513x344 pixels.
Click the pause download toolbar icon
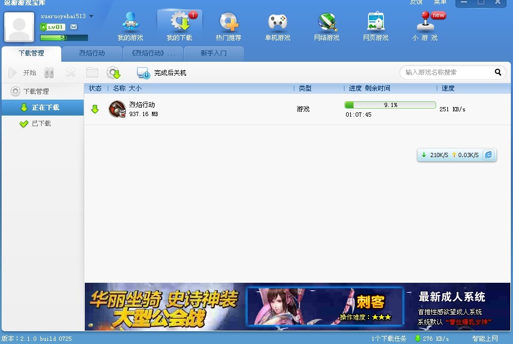[x=49, y=72]
